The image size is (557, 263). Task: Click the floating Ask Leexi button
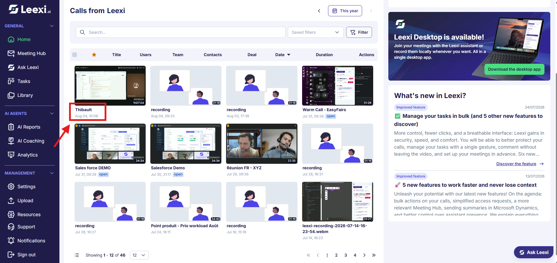(534, 252)
